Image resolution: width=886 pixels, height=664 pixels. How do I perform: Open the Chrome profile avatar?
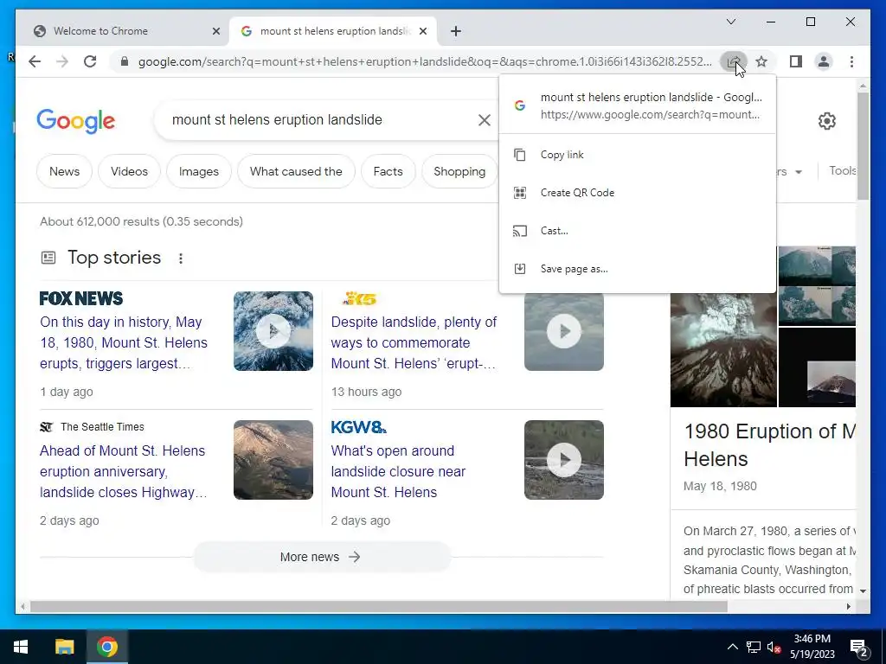click(x=824, y=61)
